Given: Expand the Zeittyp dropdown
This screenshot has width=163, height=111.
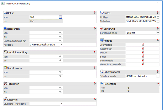Looking at the screenshot, I should coord(158,17).
